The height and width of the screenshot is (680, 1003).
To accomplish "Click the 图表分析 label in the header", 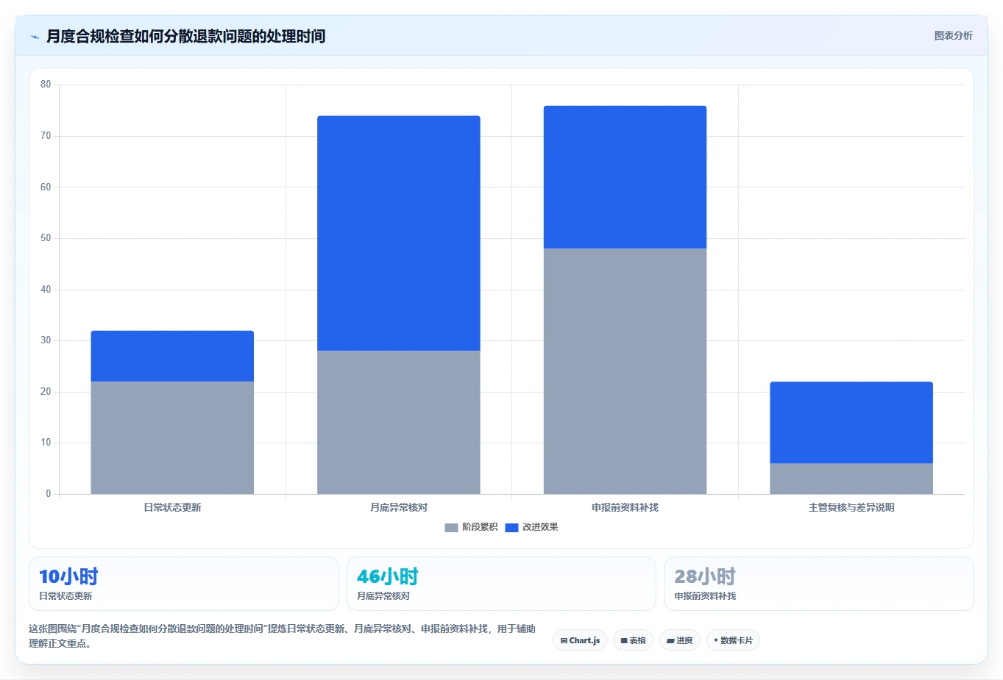I will click(x=953, y=35).
